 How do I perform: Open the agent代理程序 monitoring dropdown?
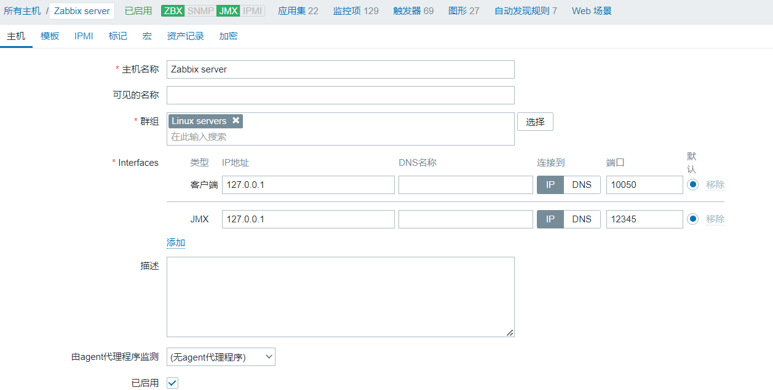(x=221, y=357)
